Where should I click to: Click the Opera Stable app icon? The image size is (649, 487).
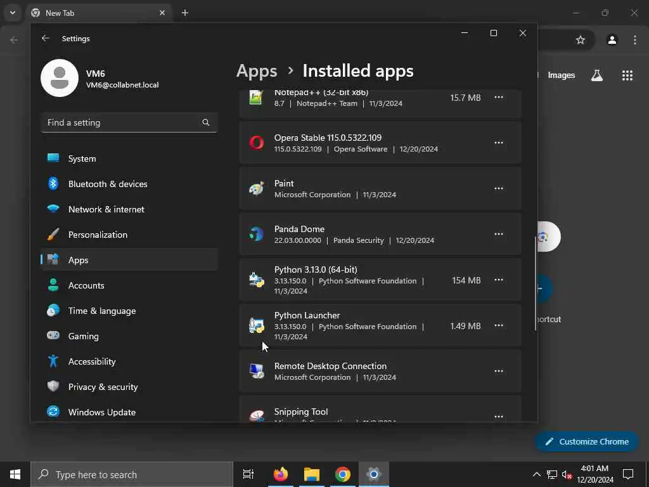[256, 143]
